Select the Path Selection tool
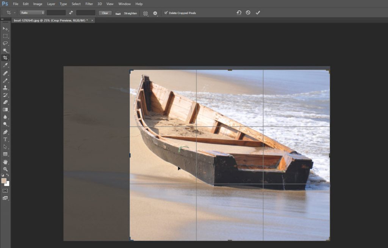 pos(5,147)
